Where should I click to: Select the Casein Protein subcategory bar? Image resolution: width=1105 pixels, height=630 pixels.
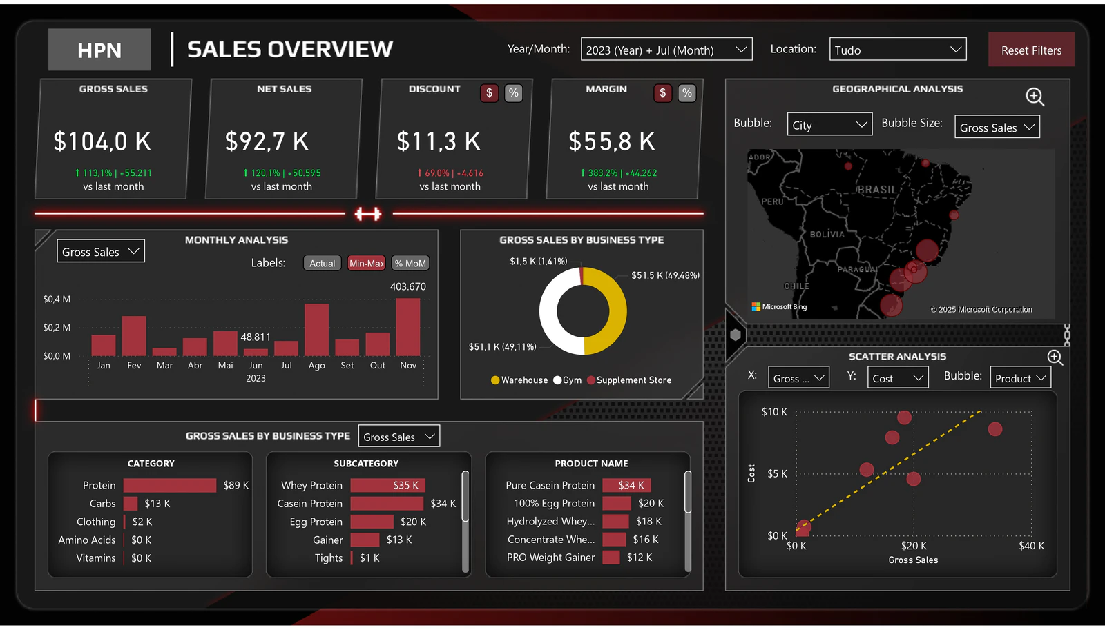[387, 504]
